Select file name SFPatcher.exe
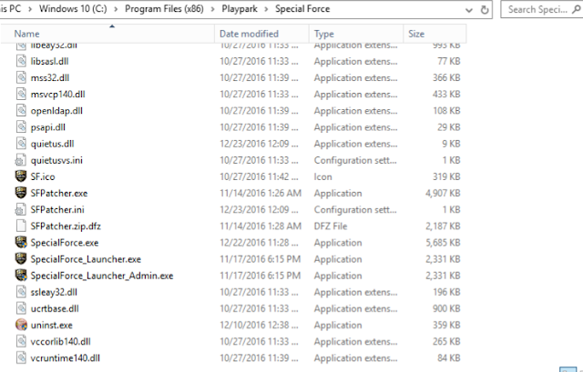Viewport: 583px width, 372px height. coord(59,194)
